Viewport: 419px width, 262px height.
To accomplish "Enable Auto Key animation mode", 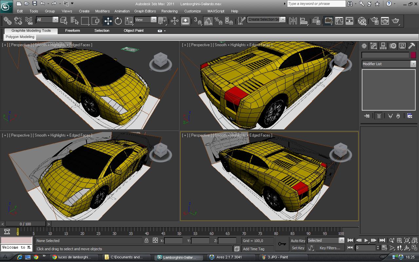I will point(298,241).
